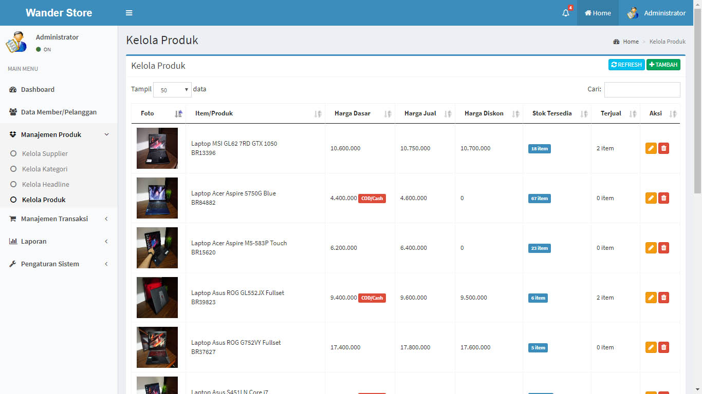This screenshot has width=702, height=394.
Task: Click the breadcrumb Home dashboard icon
Action: [616, 42]
